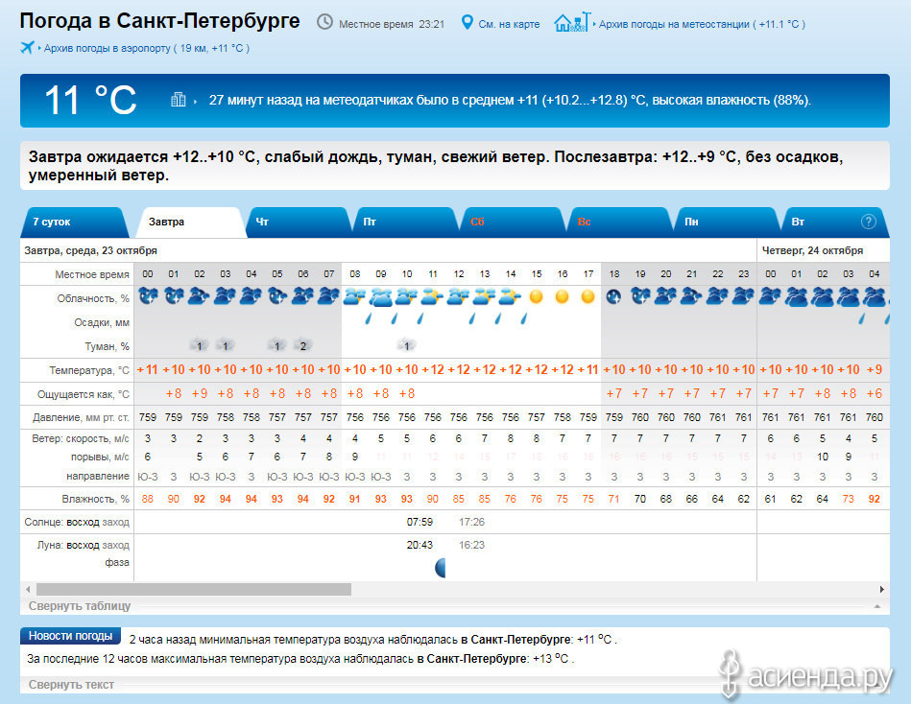Click the Новости погоды label
Image resolution: width=911 pixels, height=704 pixels.
pyautogui.click(x=70, y=636)
